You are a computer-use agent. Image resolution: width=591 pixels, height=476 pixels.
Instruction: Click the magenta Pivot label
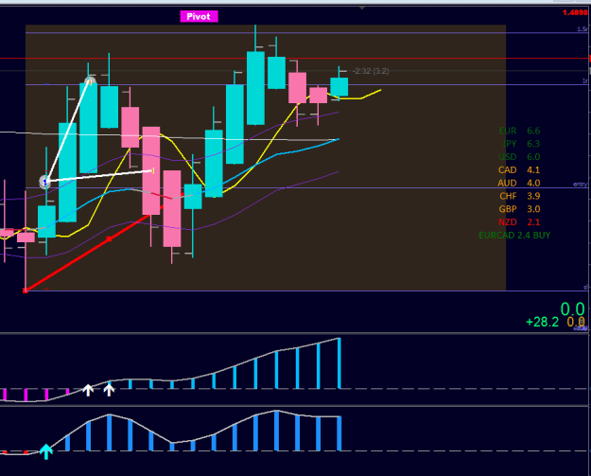click(x=199, y=17)
